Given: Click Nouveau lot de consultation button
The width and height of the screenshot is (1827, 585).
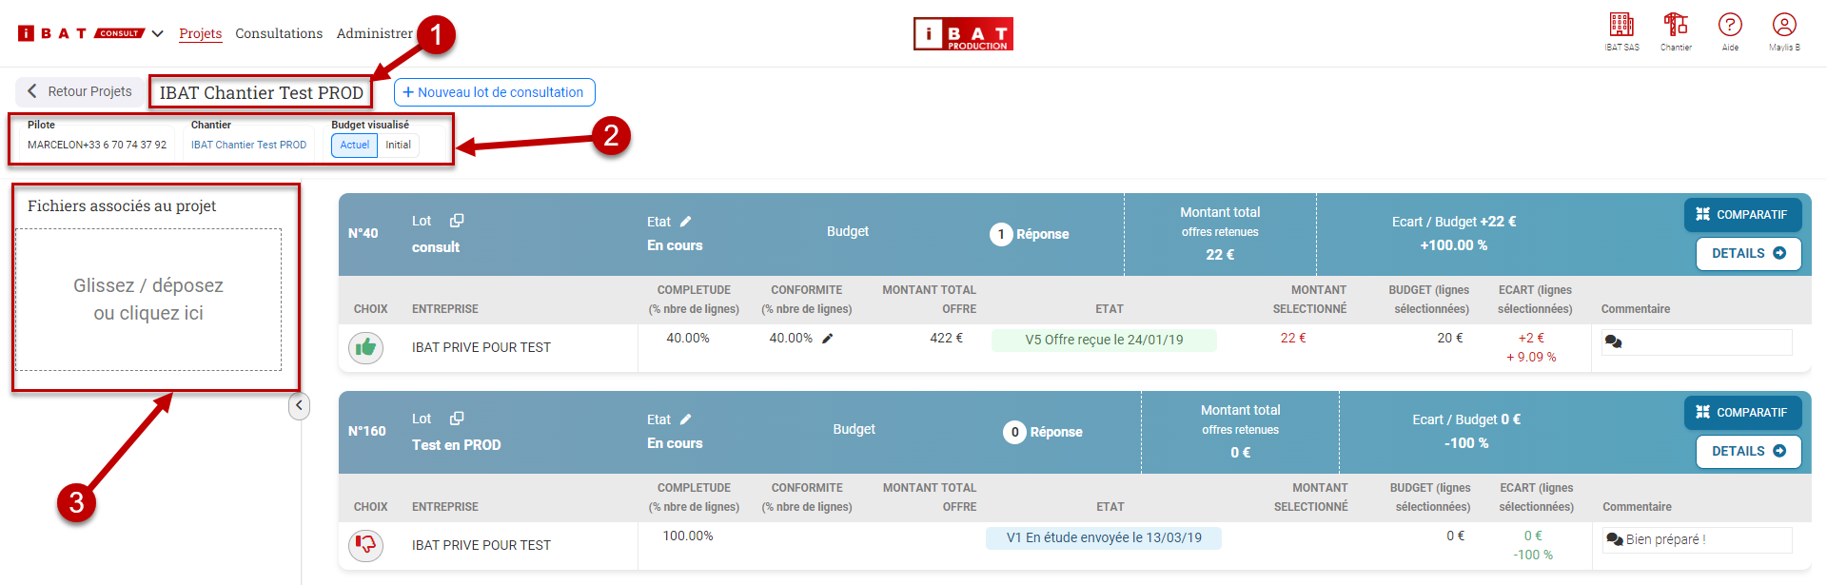Looking at the screenshot, I should tap(494, 92).
